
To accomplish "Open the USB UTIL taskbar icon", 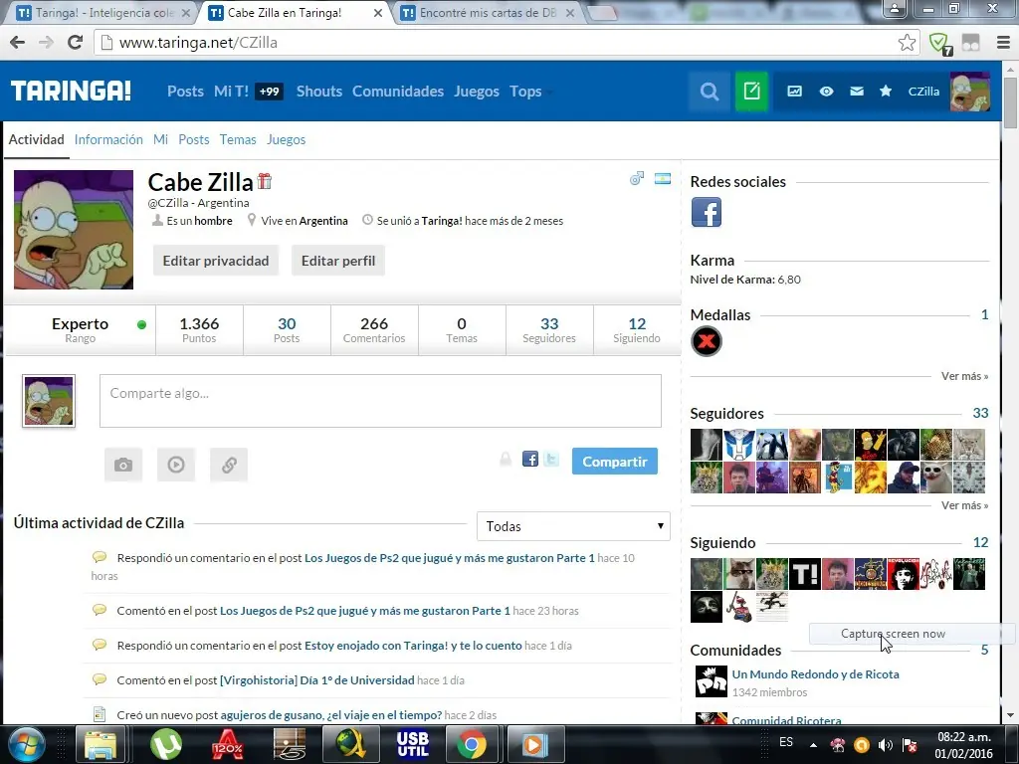I will [x=413, y=744].
